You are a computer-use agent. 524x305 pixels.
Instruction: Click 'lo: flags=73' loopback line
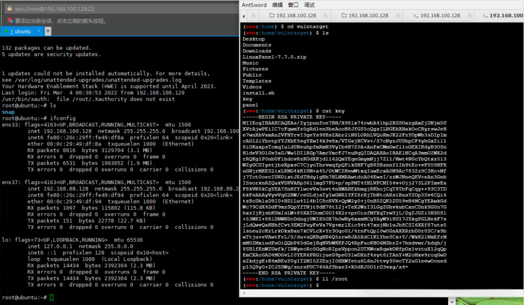72,240
